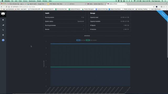The height and width of the screenshot is (94, 168).
Task: Click the address bar showing 127.0.0.1
Action: click(x=81, y=7)
